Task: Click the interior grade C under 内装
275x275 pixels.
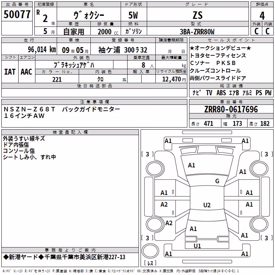Action: (267, 31)
